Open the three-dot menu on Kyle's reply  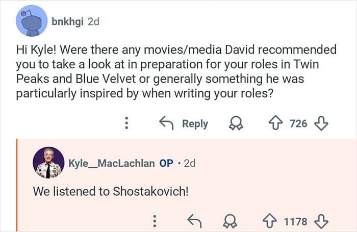[155, 221]
